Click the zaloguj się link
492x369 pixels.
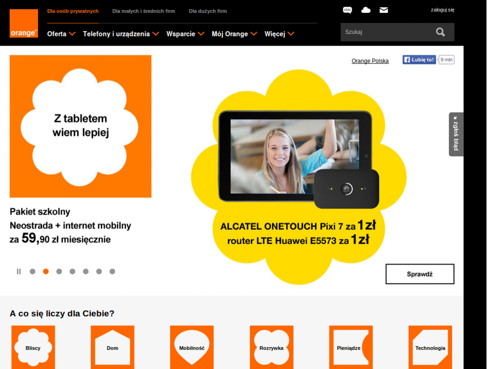click(442, 9)
